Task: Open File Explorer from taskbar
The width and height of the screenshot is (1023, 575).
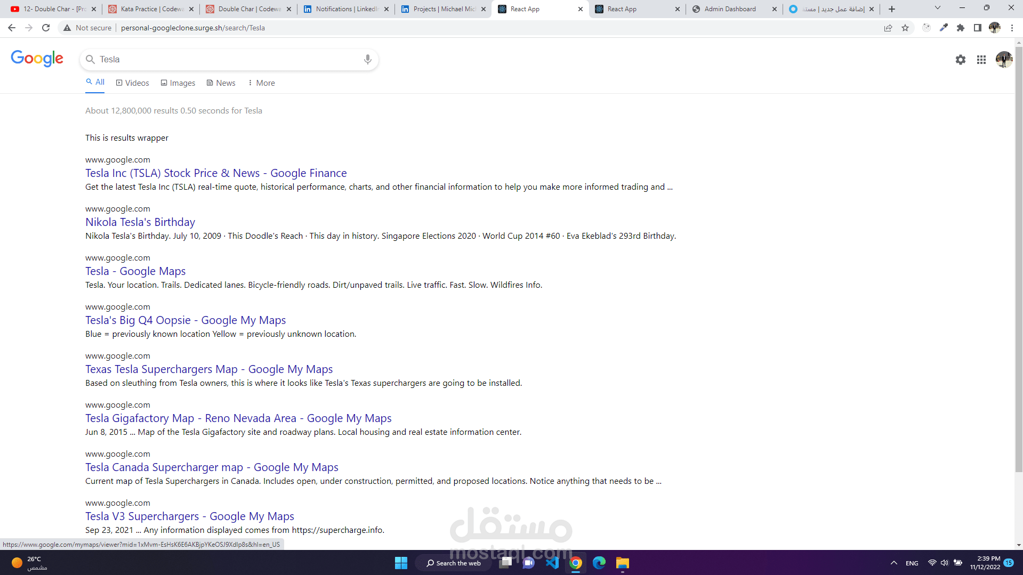Action: coord(623,563)
